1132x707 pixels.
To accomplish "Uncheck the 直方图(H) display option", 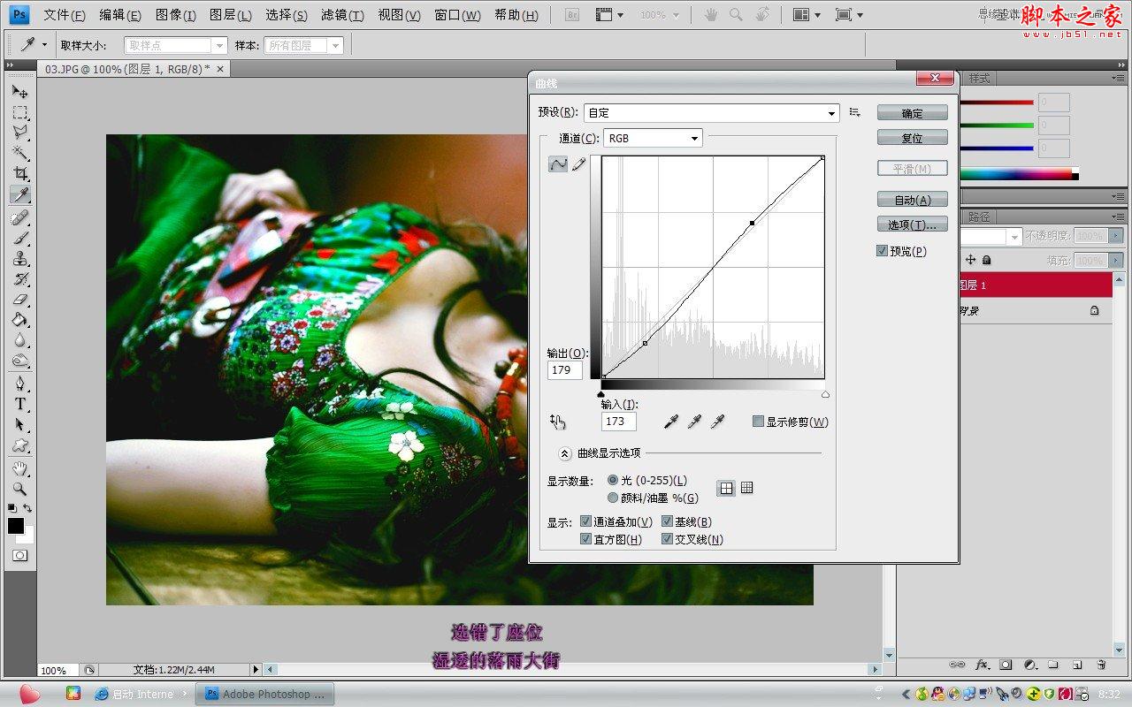I will [x=586, y=539].
